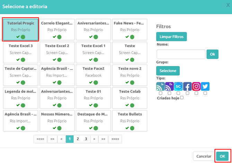Select the Texte Excel 1 card
The width and height of the screenshot is (232, 163).
click(x=93, y=52)
